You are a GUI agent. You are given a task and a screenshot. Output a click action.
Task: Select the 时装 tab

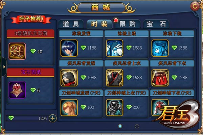99,24
